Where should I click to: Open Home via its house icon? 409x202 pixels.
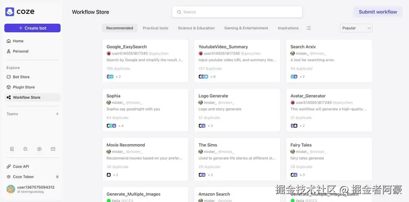point(9,41)
